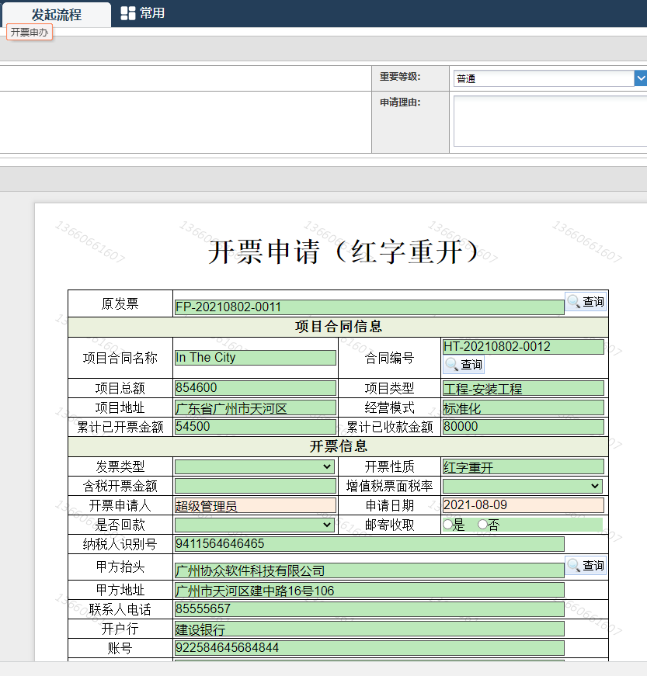
Task: Click the 申请理由 text area
Action: 549,121
